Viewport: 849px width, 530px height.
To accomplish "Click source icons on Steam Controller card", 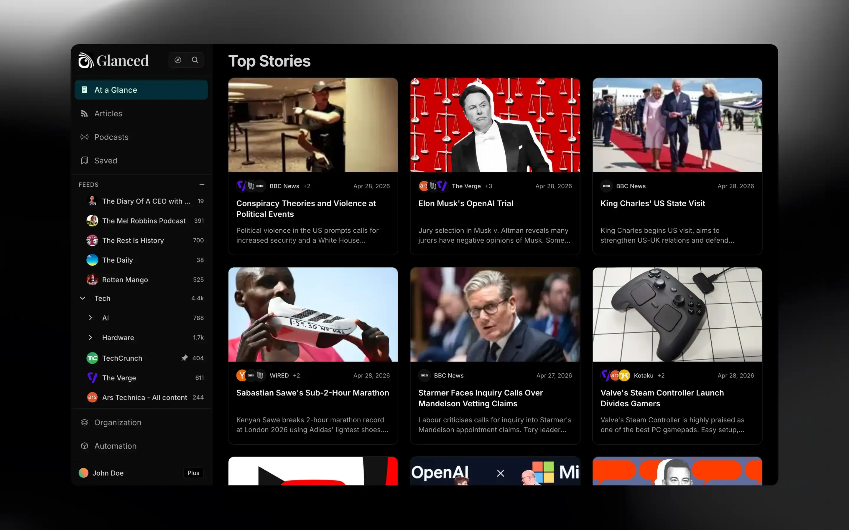I will point(615,375).
